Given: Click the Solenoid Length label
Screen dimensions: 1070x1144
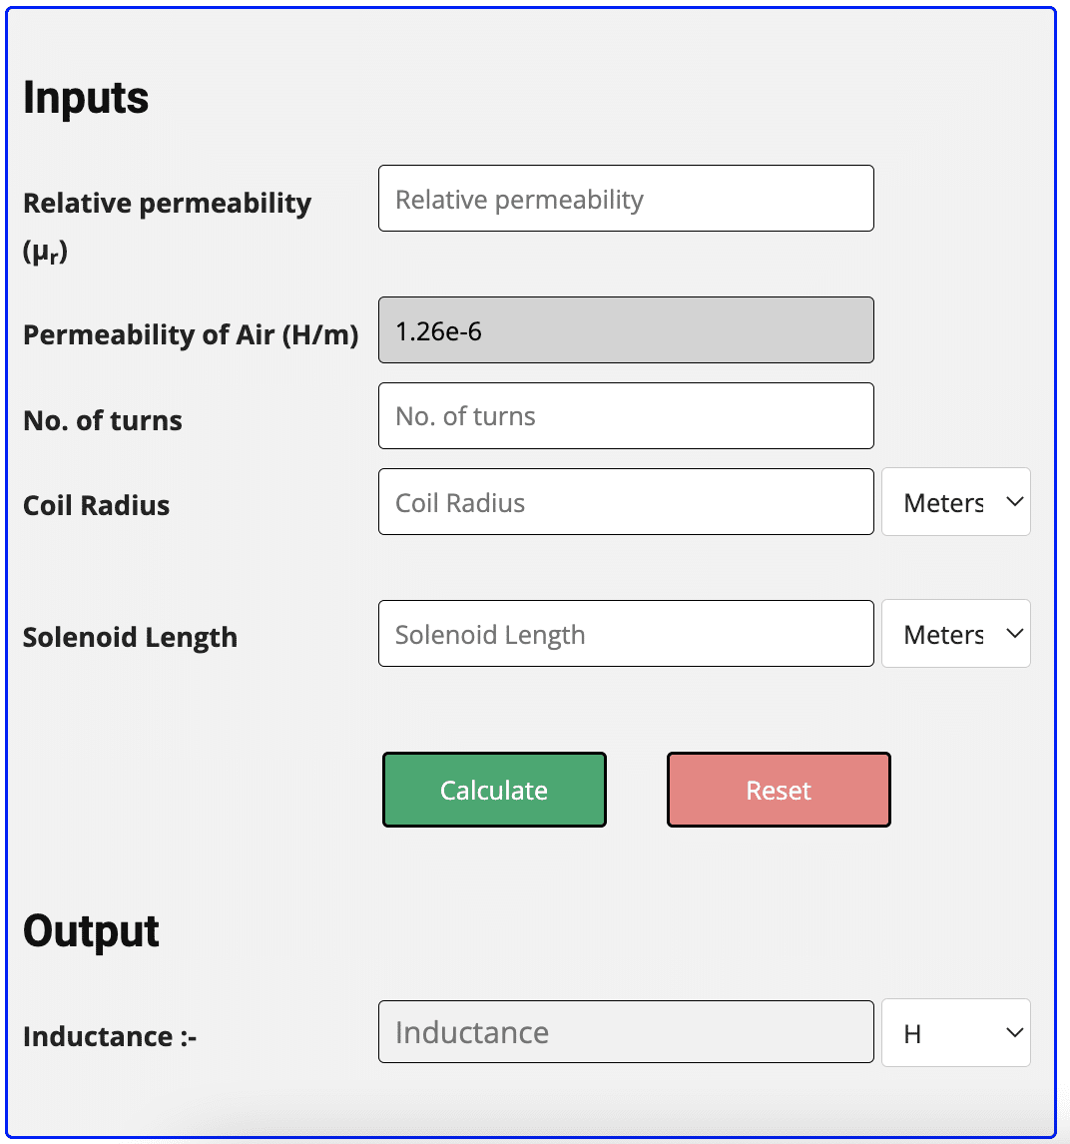Looking at the screenshot, I should [130, 637].
